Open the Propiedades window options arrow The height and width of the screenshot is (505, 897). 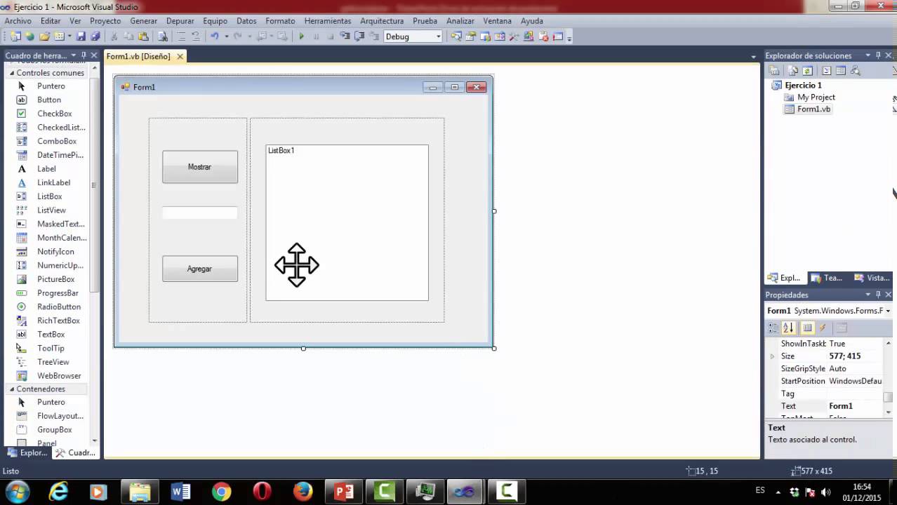point(868,295)
